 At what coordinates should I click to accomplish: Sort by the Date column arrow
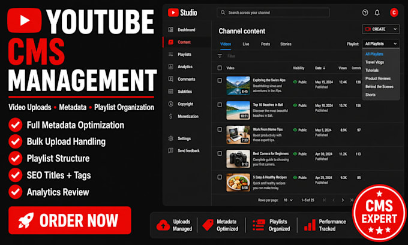[324, 68]
